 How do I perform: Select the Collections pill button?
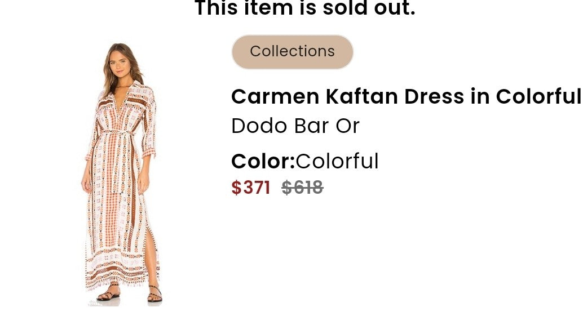point(292,51)
